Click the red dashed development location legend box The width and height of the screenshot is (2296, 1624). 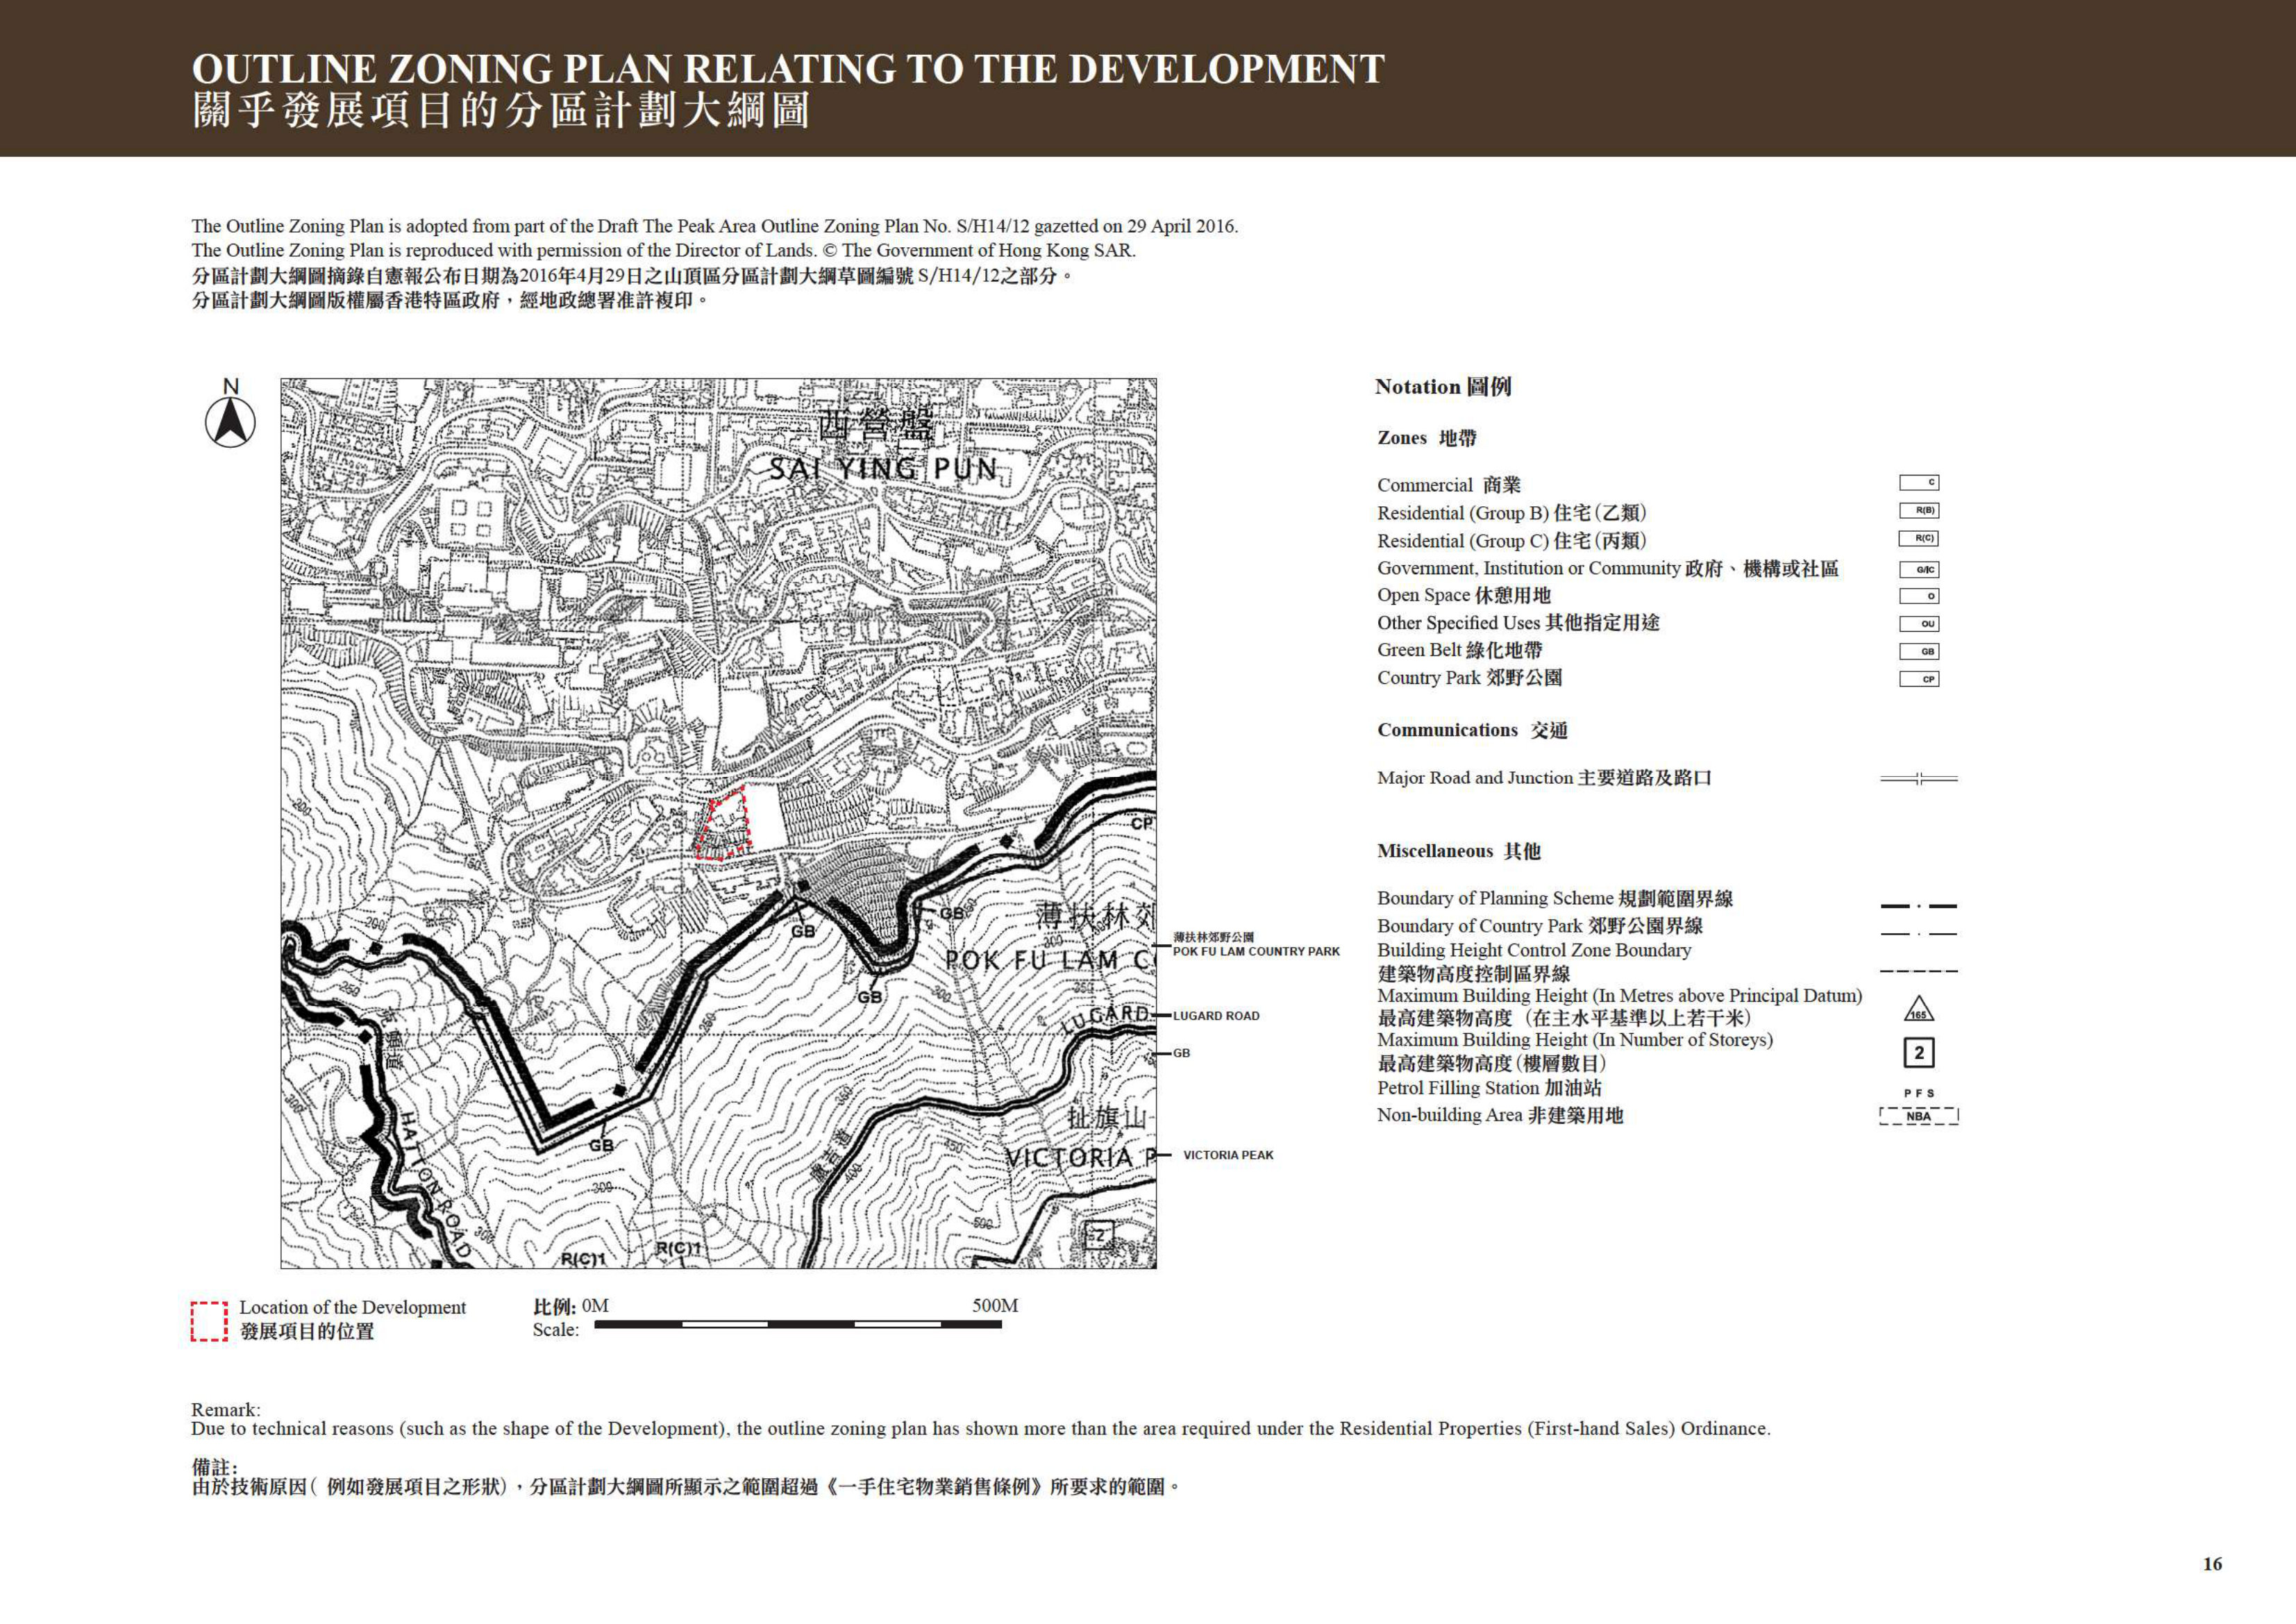pyautogui.click(x=209, y=1321)
